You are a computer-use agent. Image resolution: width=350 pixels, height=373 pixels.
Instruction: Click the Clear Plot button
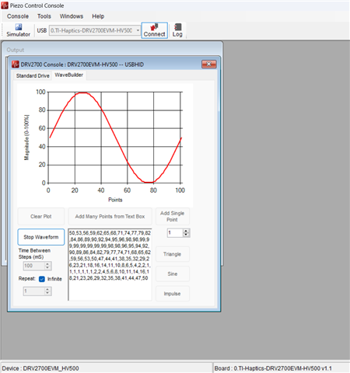[41, 216]
